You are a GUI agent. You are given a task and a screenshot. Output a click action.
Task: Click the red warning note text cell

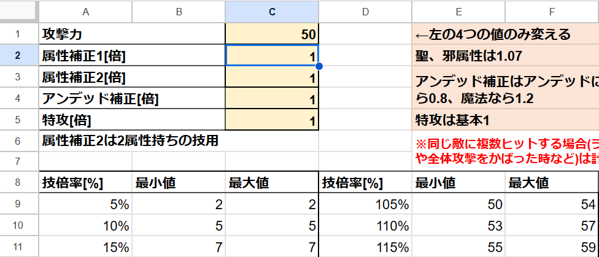tap(506, 151)
